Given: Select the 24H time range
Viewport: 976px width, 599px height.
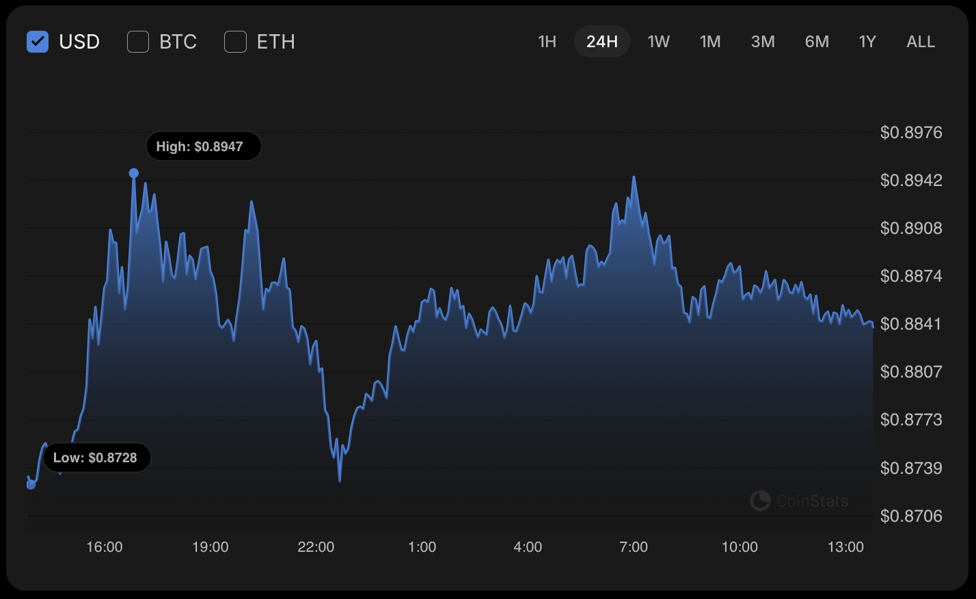Looking at the screenshot, I should [602, 42].
